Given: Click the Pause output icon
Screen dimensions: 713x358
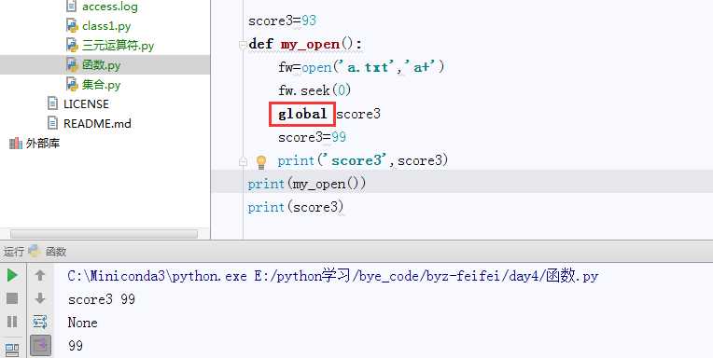Looking at the screenshot, I should pyautogui.click(x=12, y=323).
